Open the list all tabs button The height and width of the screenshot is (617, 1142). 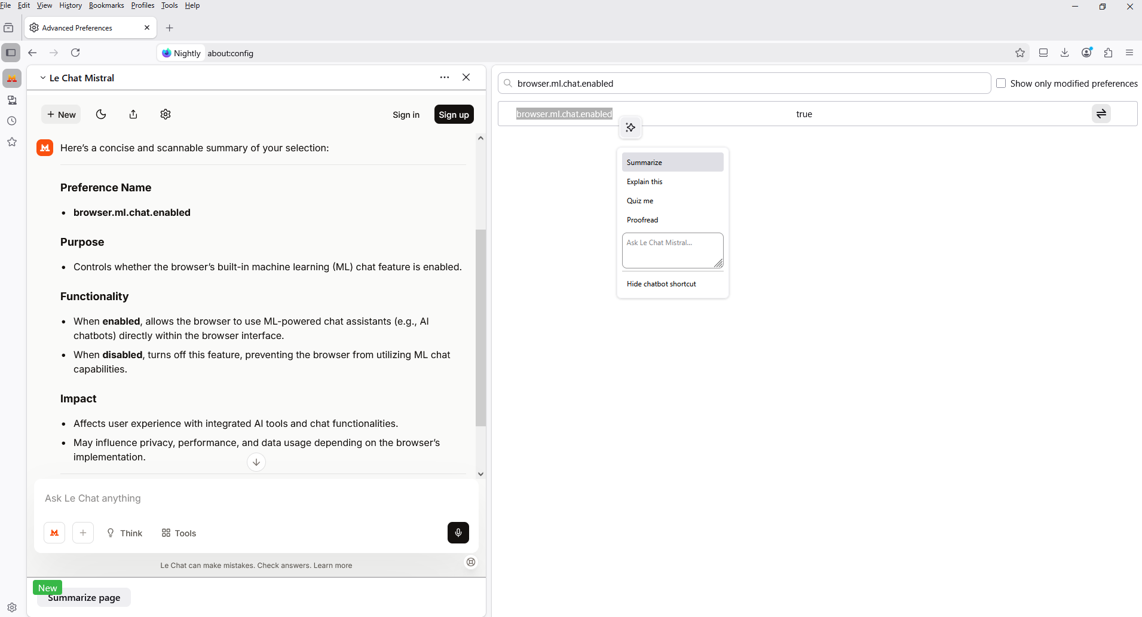(8, 28)
